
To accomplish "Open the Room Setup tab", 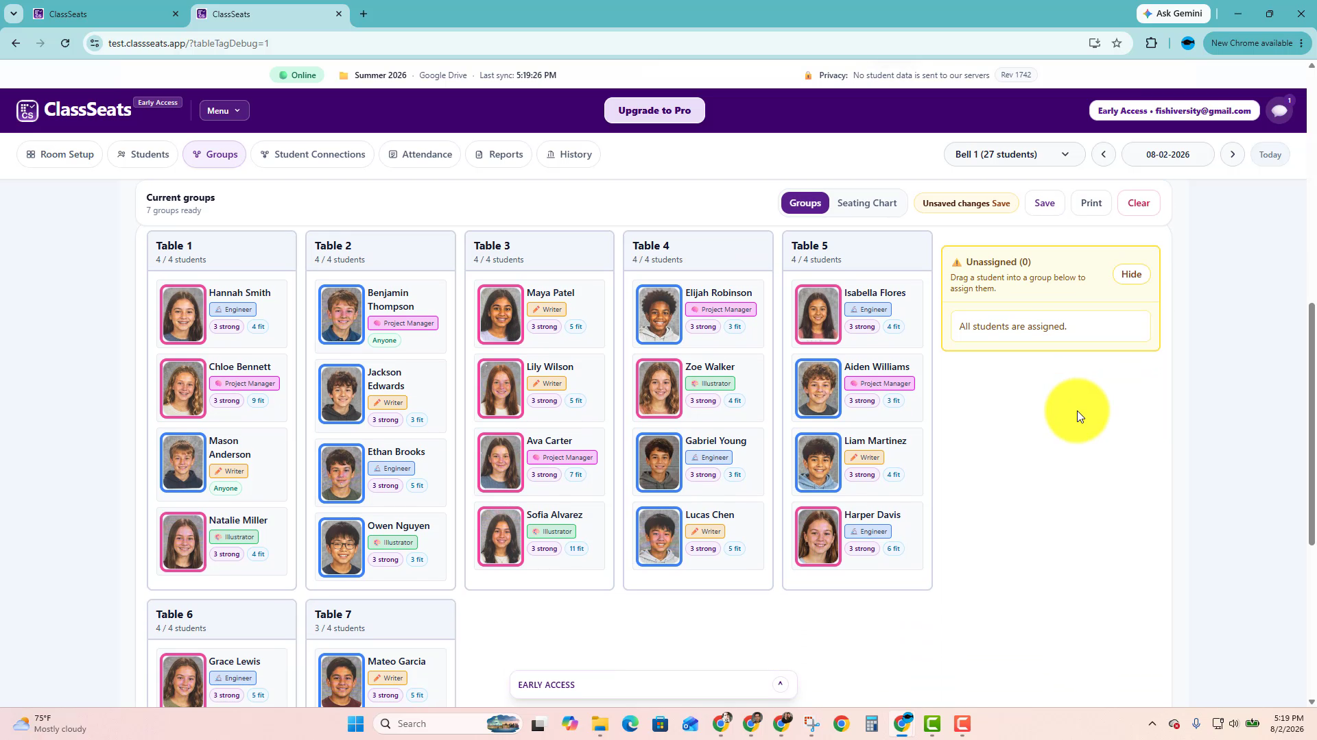I will 60,154.
